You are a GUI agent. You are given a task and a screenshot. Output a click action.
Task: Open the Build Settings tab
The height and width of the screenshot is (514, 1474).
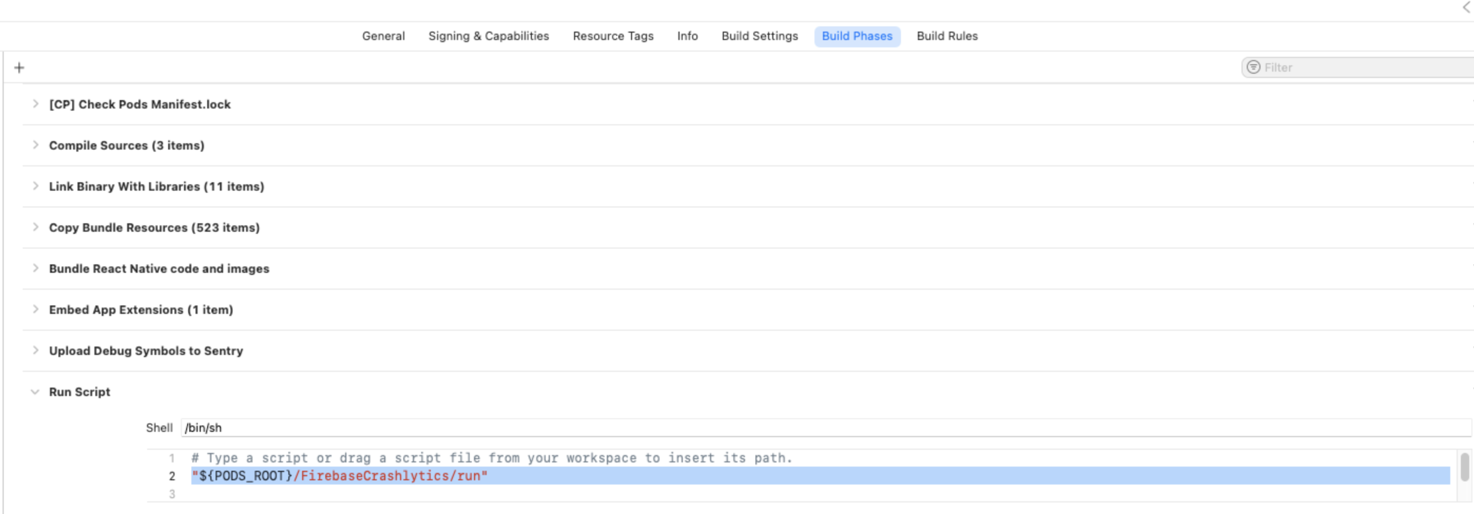pyautogui.click(x=759, y=36)
